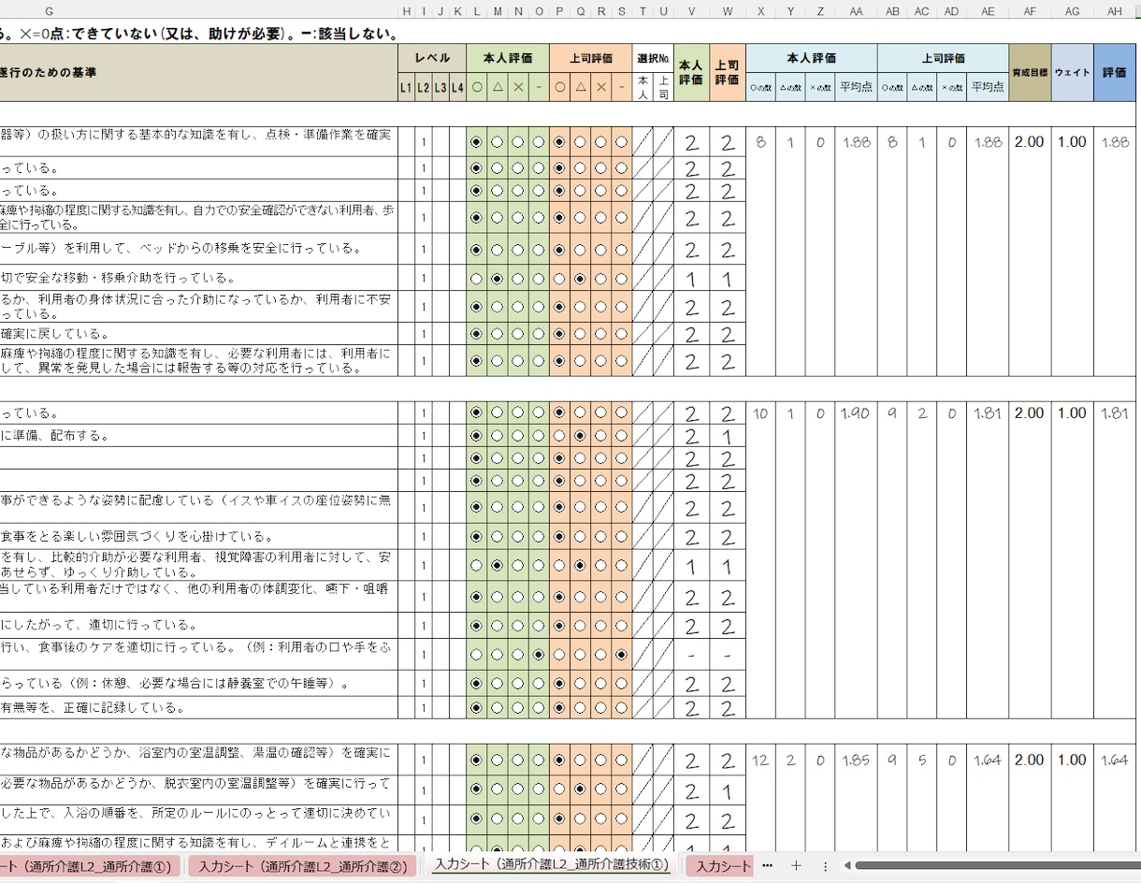The image size is (1141, 883).
Task: Choose 上司評価 △ radio for 異常を発見した場合 row
Action: click(581, 361)
